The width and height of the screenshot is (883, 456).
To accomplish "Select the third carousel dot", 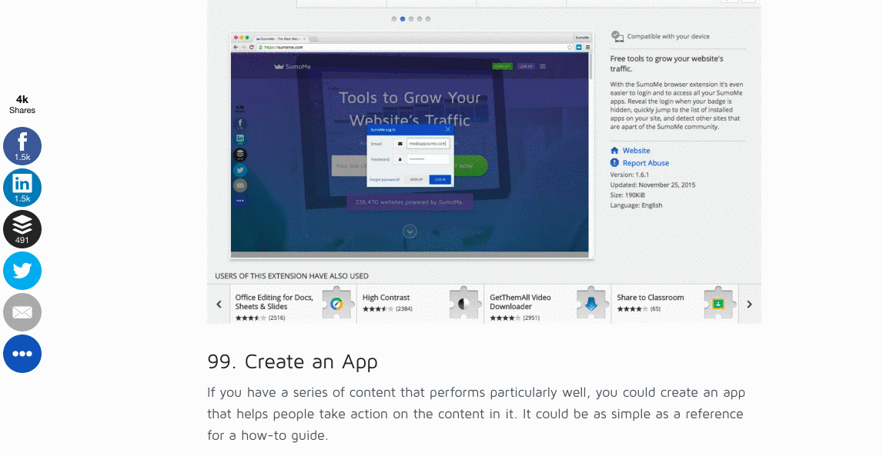I will pos(411,19).
